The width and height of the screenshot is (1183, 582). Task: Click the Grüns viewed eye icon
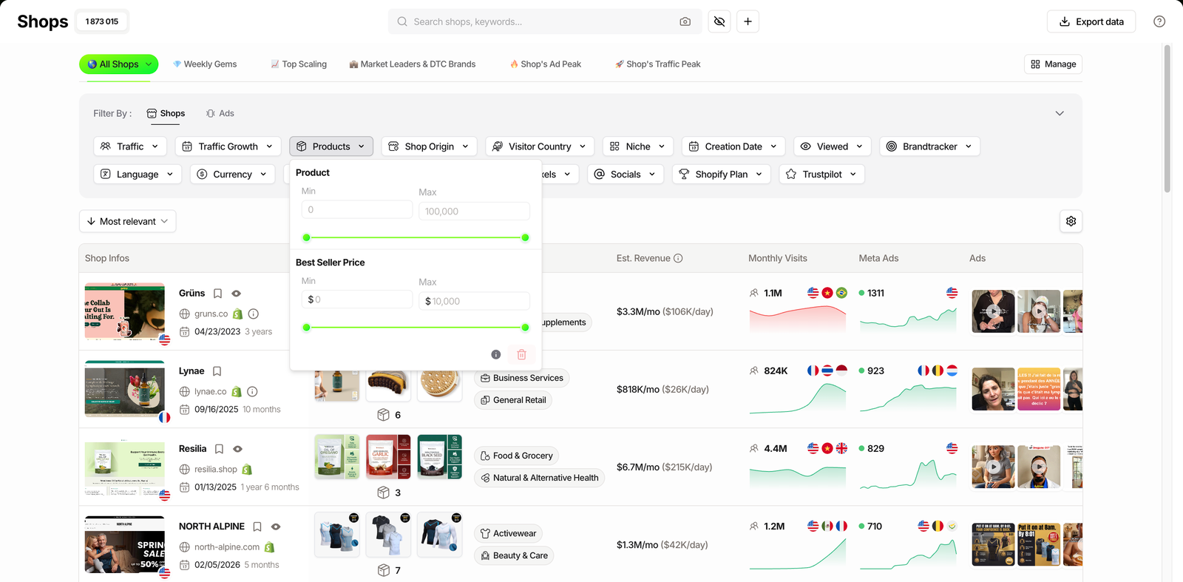(x=237, y=294)
